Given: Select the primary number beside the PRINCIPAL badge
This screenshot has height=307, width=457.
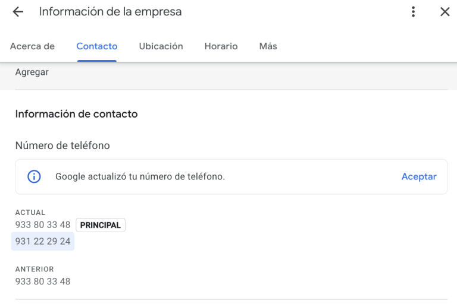Looking at the screenshot, I should click(x=43, y=225).
